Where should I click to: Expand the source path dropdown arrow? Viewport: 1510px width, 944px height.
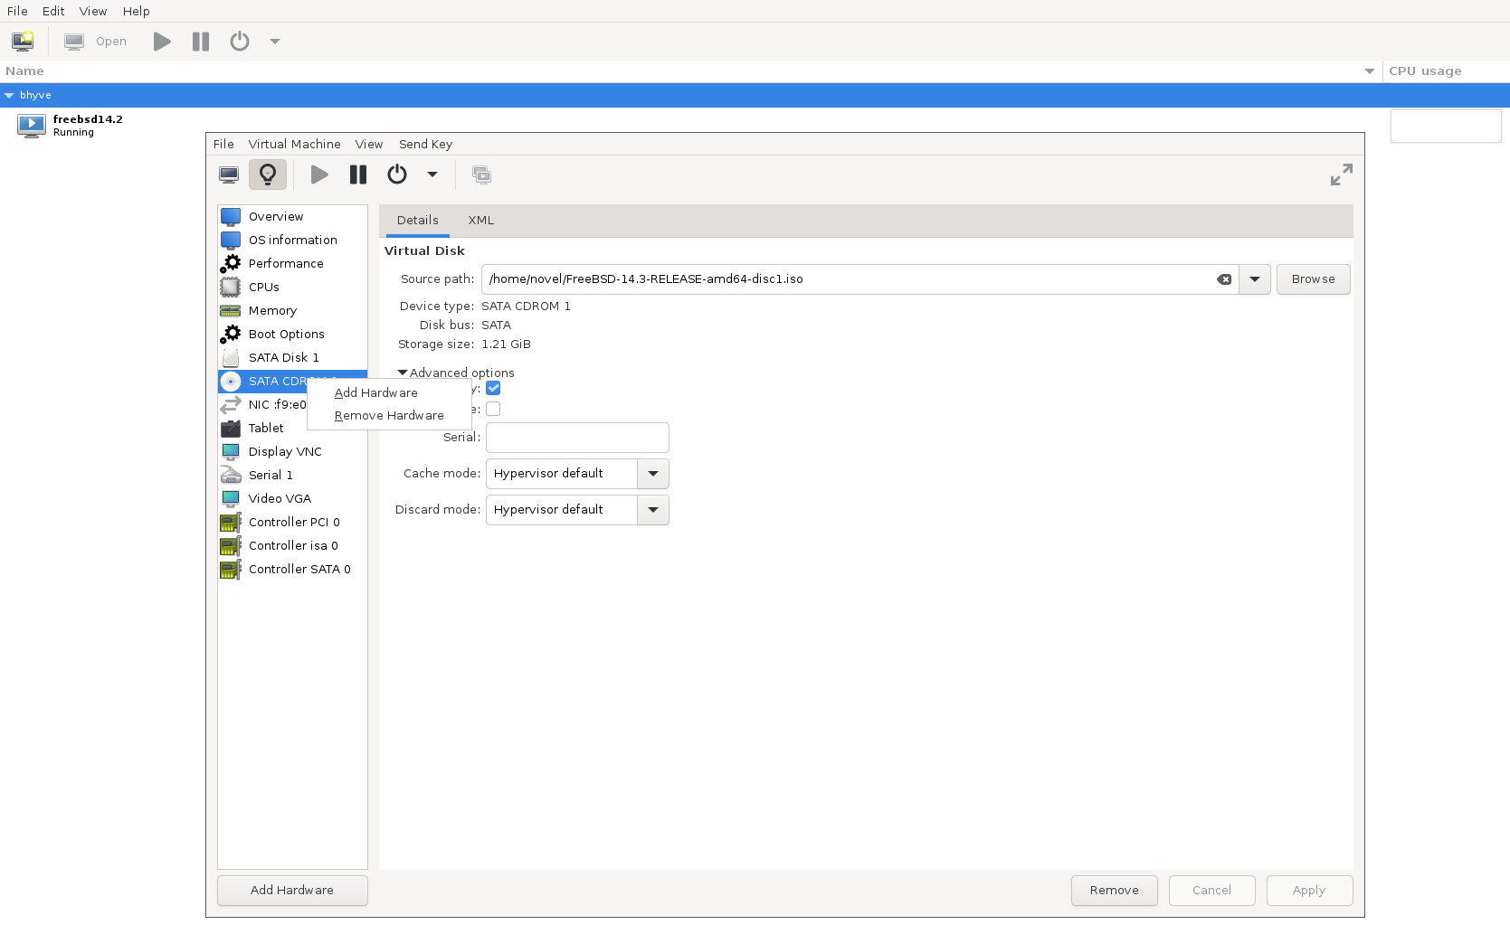1254,279
